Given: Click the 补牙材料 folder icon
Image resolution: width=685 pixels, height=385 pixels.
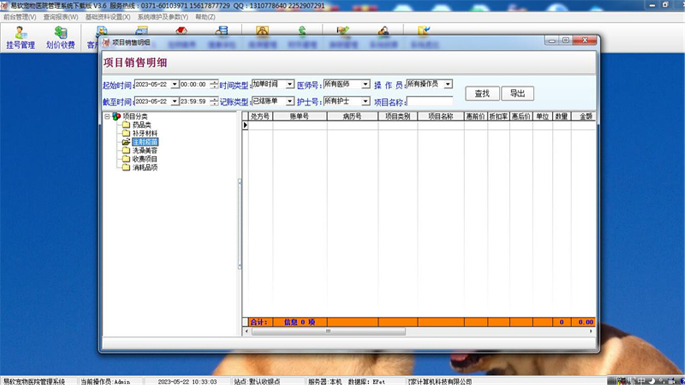Looking at the screenshot, I should [x=126, y=133].
